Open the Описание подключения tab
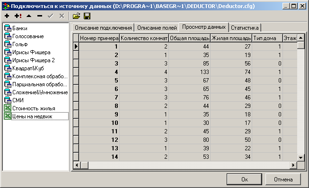This screenshot has height=188, width=309. (x=103, y=28)
